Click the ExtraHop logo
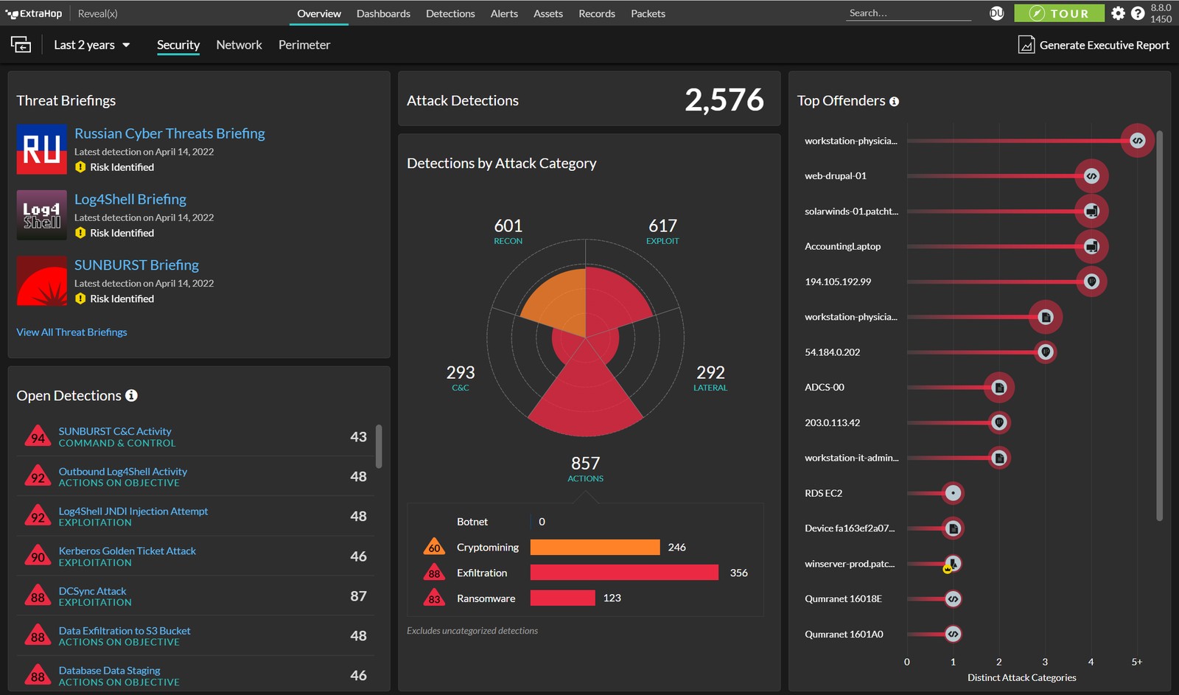Screen dimensions: 1179x695 (34, 13)
